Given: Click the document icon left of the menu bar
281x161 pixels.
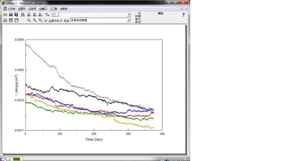Looking at the screenshot, I should point(5,9).
